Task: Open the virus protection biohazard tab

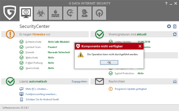Action: tap(41, 13)
